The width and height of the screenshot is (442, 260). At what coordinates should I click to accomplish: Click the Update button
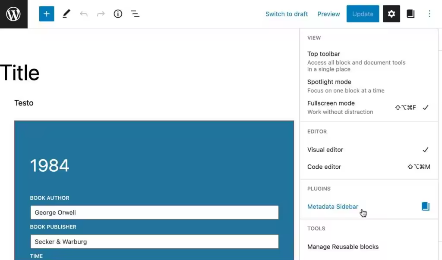coord(363,14)
